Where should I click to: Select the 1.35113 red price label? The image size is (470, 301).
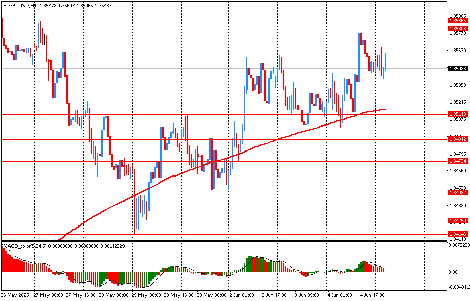coord(457,114)
